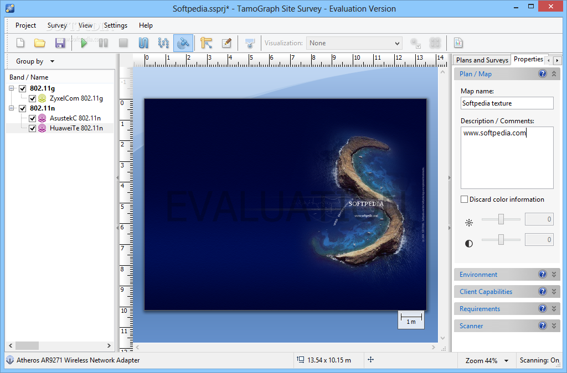This screenshot has height=373, width=567.
Task: Click the Description / Comments text area
Action: point(507,157)
